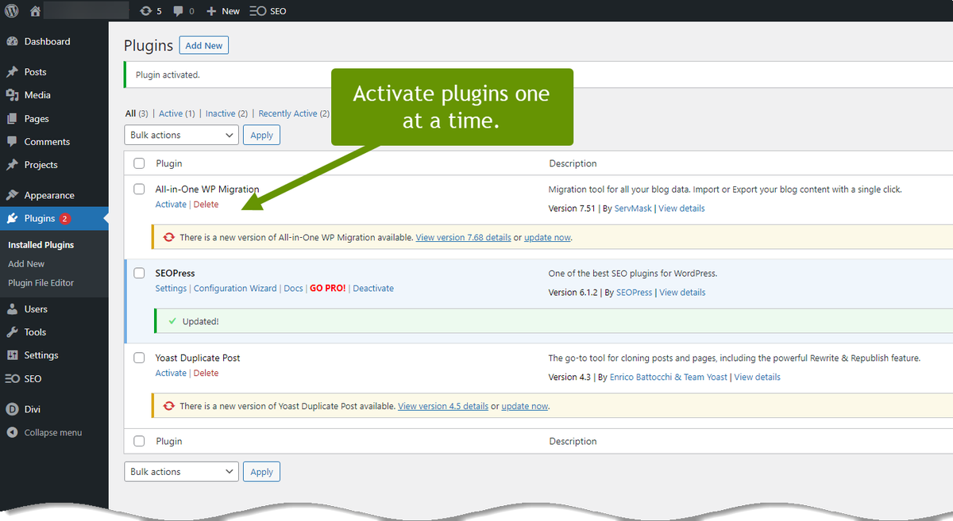Image resolution: width=953 pixels, height=521 pixels.
Task: Click the Plugin activated notice text
Action: coord(168,75)
